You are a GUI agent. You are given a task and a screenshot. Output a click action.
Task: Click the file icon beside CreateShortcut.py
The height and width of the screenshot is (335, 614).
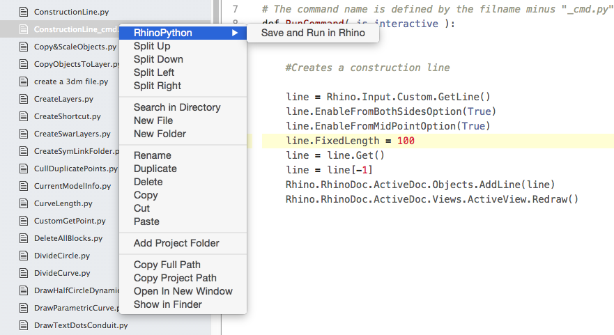coord(24,116)
